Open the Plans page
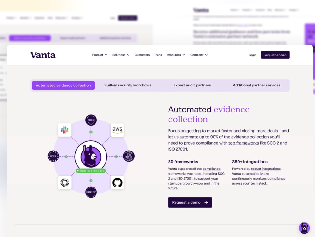 [158, 55]
